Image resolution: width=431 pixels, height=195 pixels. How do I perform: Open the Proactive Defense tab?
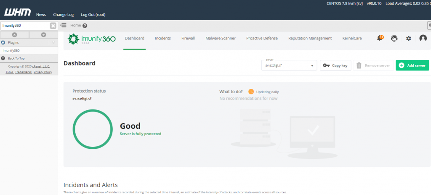coord(262,38)
